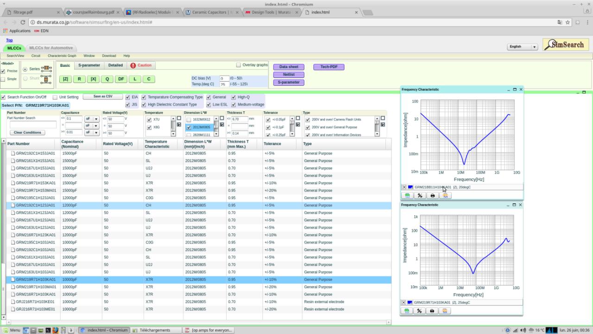Uncheck the EIA checkbox

coord(128,97)
